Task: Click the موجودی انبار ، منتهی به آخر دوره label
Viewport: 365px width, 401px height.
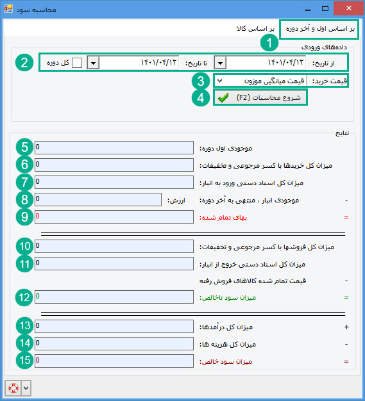Action: pyautogui.click(x=250, y=201)
